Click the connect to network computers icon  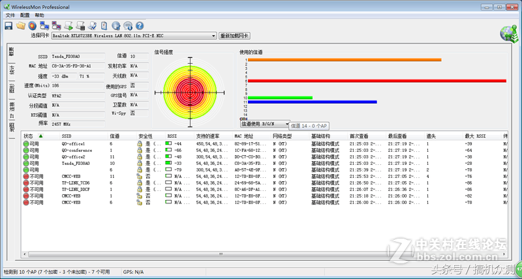click(x=44, y=25)
